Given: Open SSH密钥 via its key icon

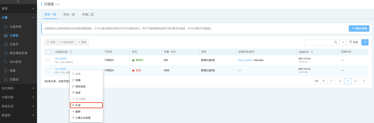Looking at the screenshot, I should (6, 62).
